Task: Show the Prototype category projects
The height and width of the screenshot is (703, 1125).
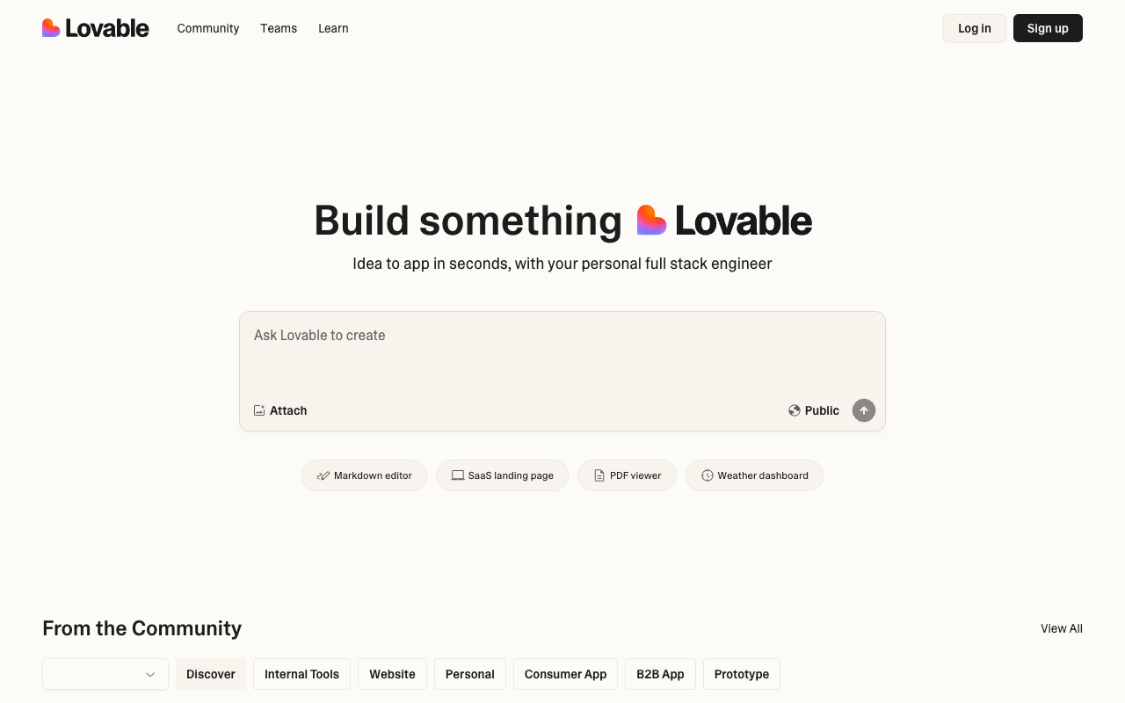Action: 741,674
